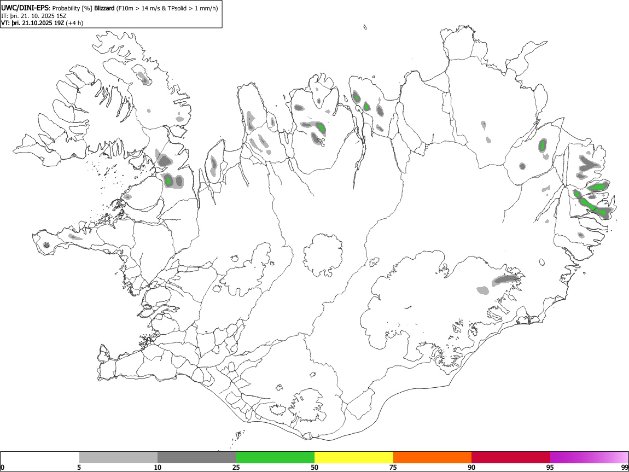Click the dark gray blizzard patch on the southeast glacier
Image resolution: width=629 pixels, height=472 pixels.
[x=505, y=279]
